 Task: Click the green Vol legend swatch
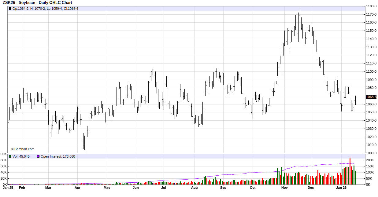[10, 156]
